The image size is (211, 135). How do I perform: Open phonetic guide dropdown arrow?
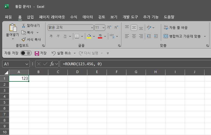117,36
